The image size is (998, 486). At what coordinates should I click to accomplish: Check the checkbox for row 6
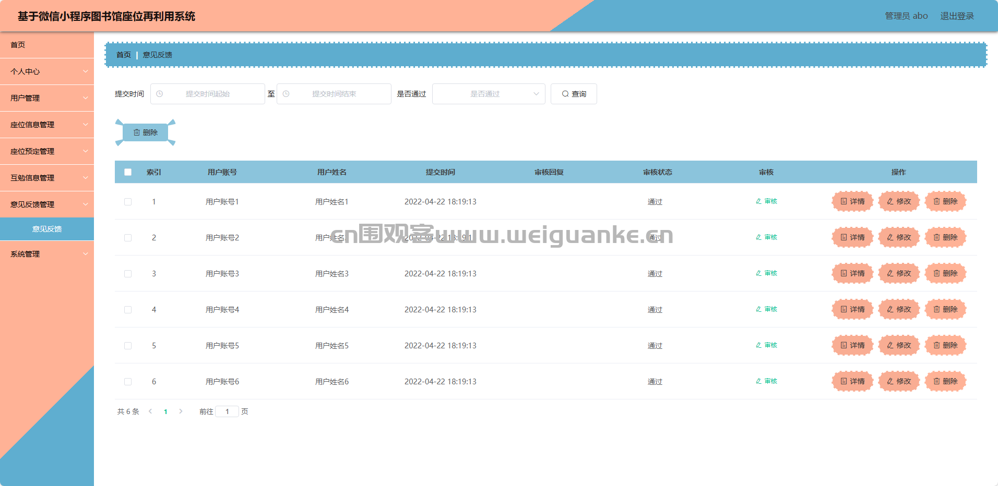pos(128,382)
